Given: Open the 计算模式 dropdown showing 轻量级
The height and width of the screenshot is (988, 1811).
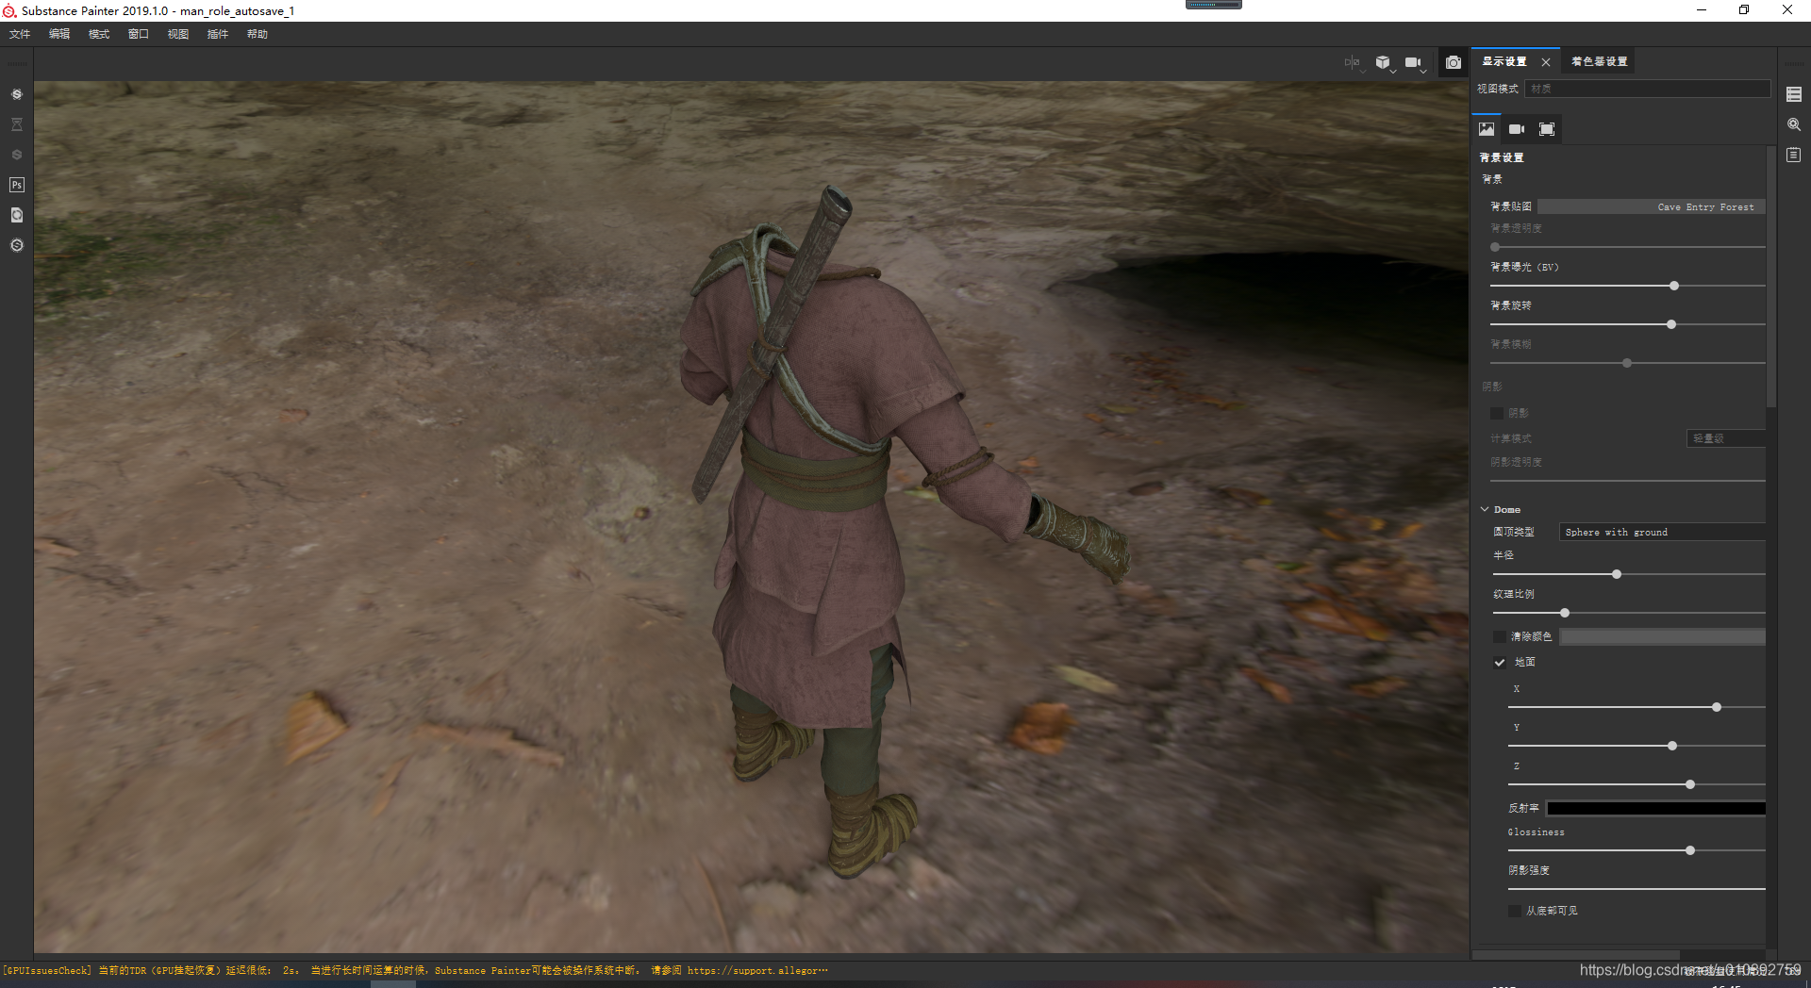Looking at the screenshot, I should click(x=1725, y=438).
